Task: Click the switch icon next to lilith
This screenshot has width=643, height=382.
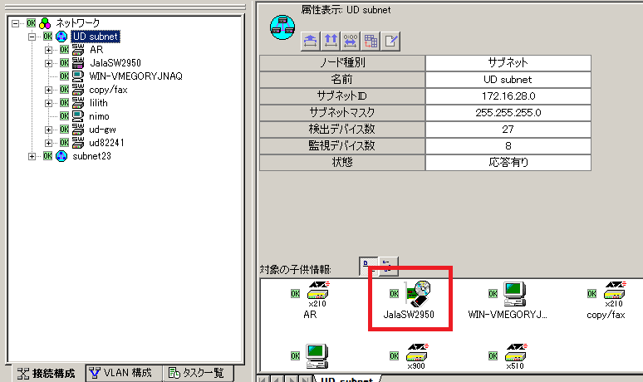Action: pos(78,103)
